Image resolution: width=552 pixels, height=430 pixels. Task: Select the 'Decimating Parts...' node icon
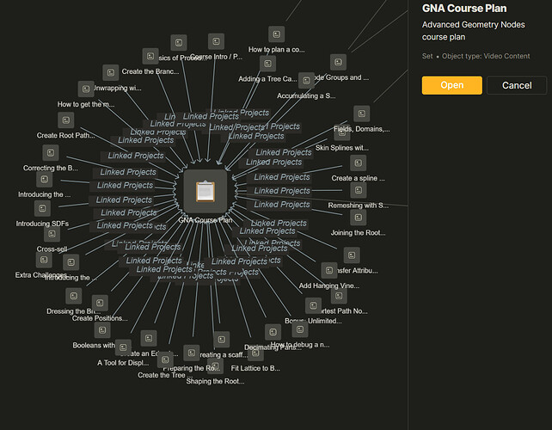coord(273,332)
